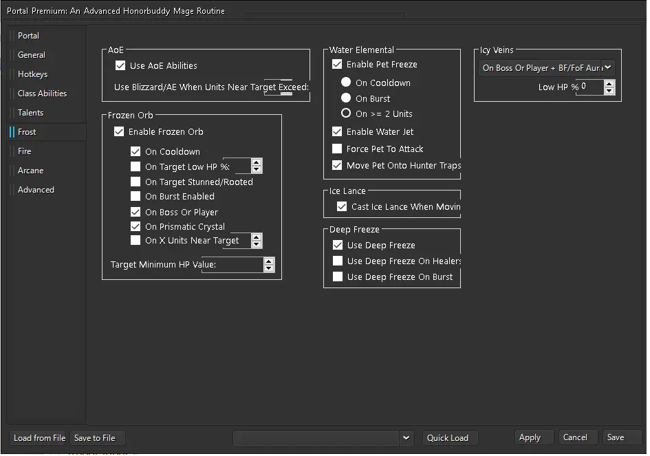The height and width of the screenshot is (456, 650).
Task: Open the quick load profile dropdown
Action: (x=407, y=439)
